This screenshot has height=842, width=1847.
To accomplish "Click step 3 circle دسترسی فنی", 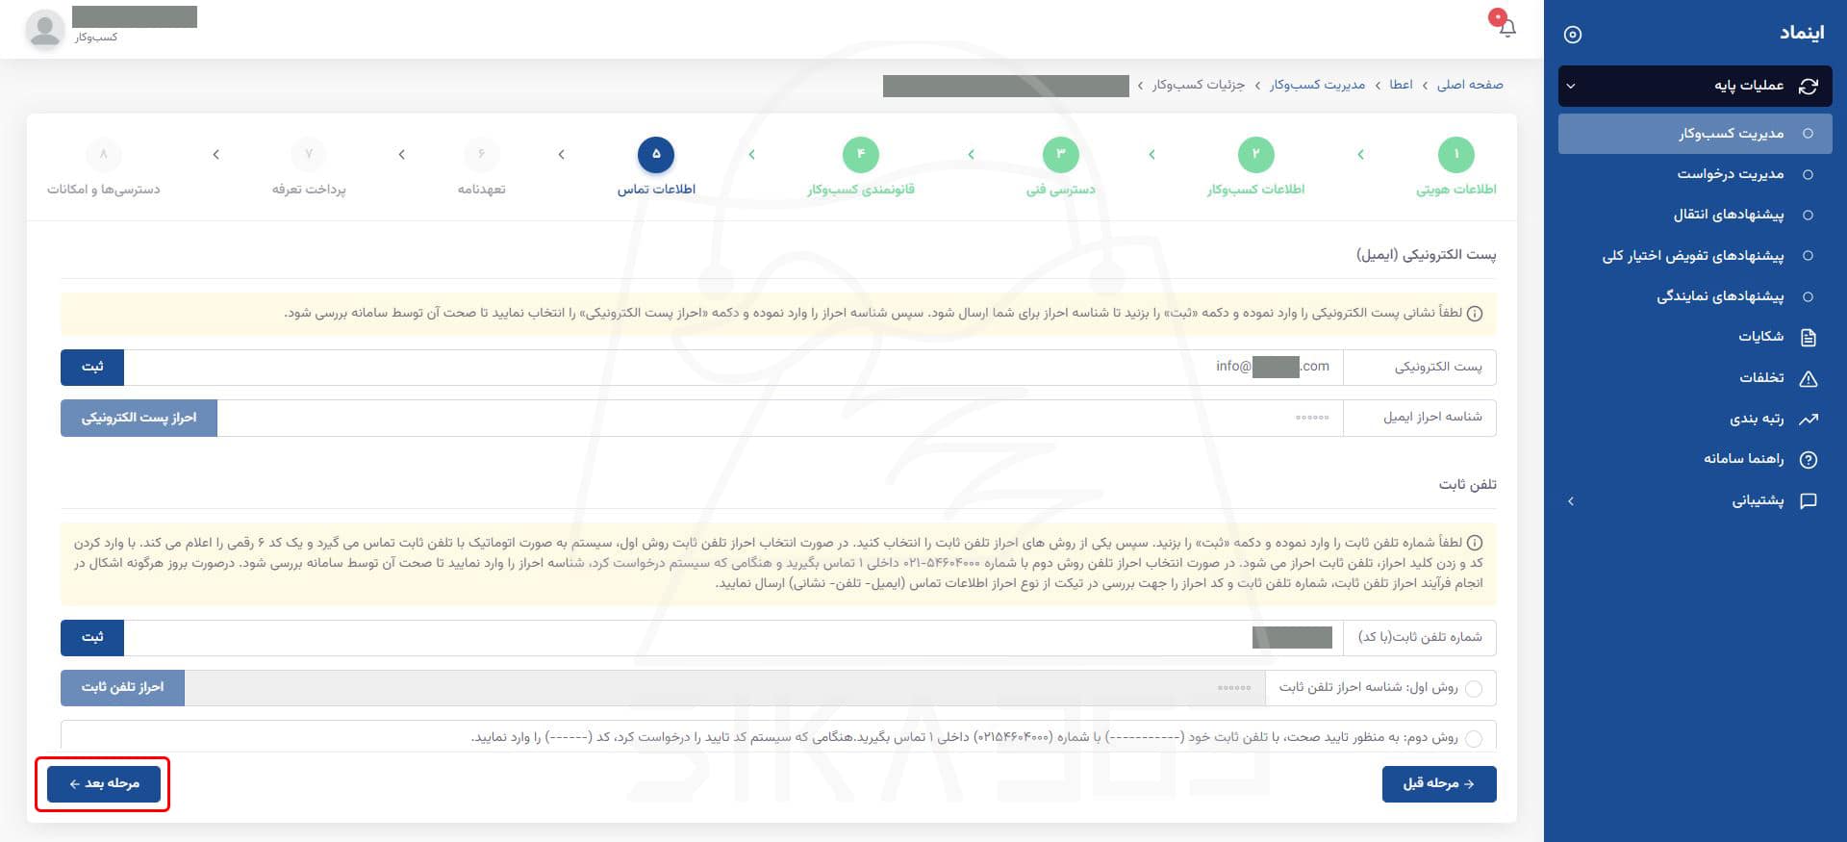I will (1060, 154).
